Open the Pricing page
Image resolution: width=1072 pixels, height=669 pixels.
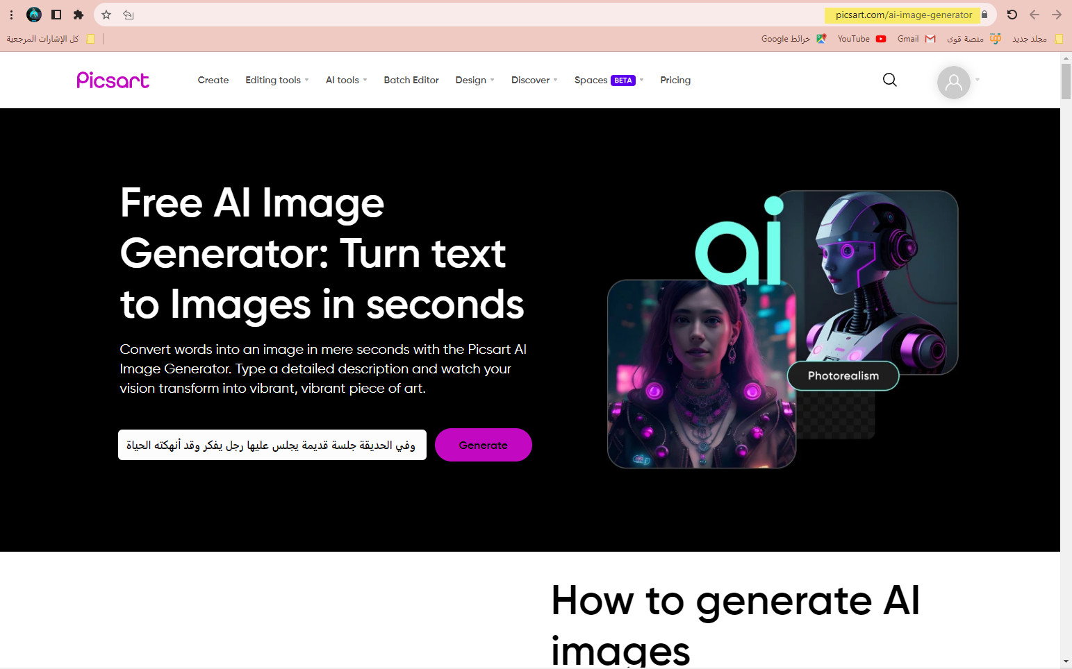(x=675, y=80)
